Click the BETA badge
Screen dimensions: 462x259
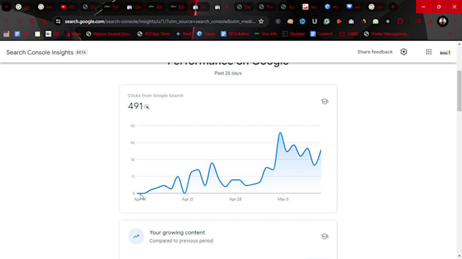81,52
